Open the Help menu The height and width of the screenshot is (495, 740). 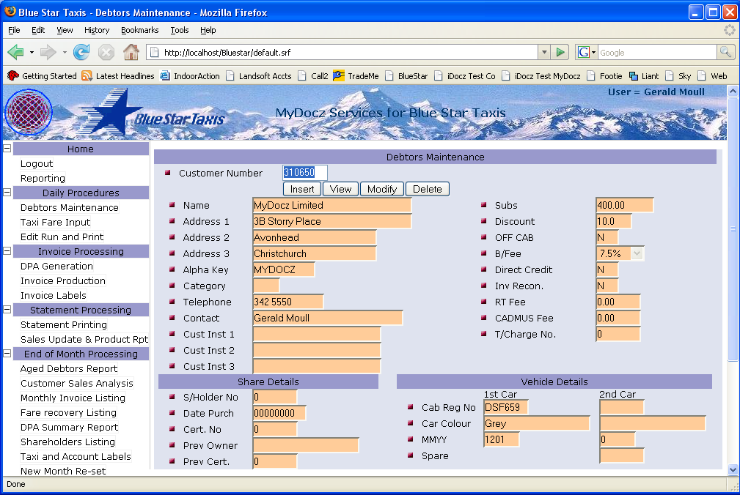(208, 30)
